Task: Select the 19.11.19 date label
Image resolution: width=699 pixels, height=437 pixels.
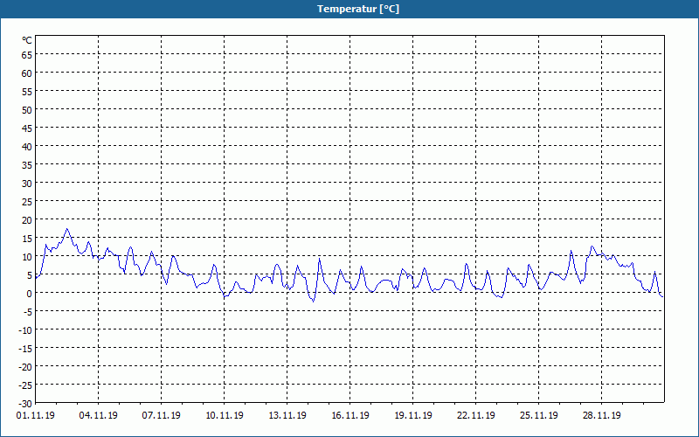Action: 412,415
